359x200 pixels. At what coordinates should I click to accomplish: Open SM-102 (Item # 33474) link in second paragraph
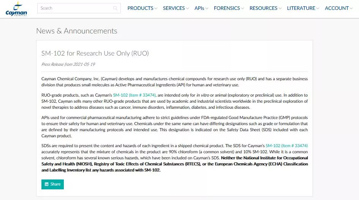[x=134, y=95]
